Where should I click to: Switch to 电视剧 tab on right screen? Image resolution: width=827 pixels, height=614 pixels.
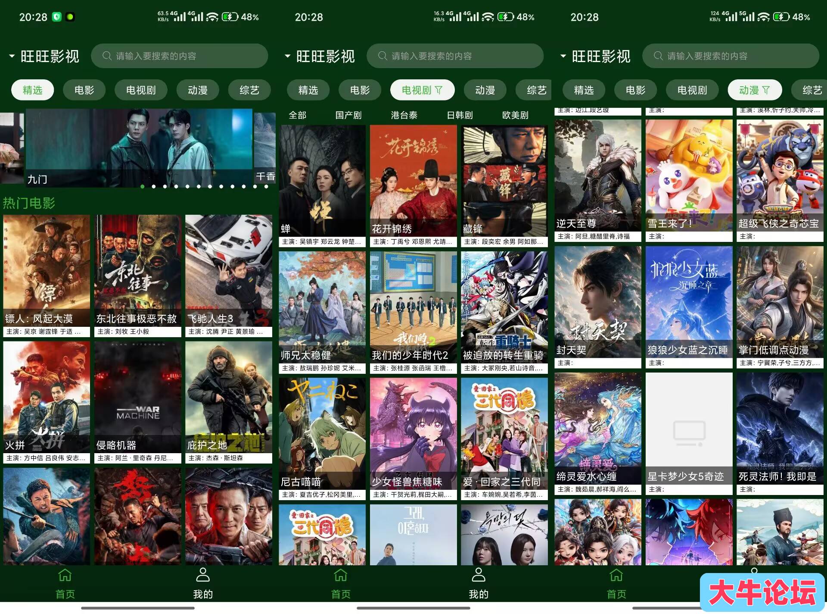[692, 90]
